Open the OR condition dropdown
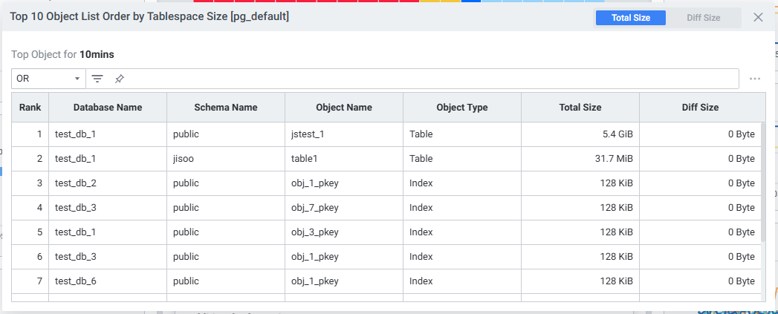 pos(48,79)
